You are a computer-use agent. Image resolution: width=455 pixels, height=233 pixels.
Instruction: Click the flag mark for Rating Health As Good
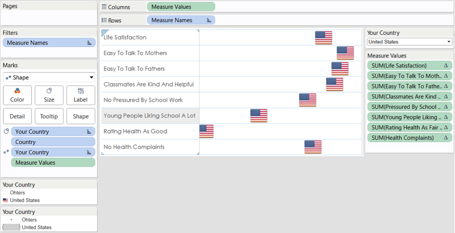(x=206, y=131)
